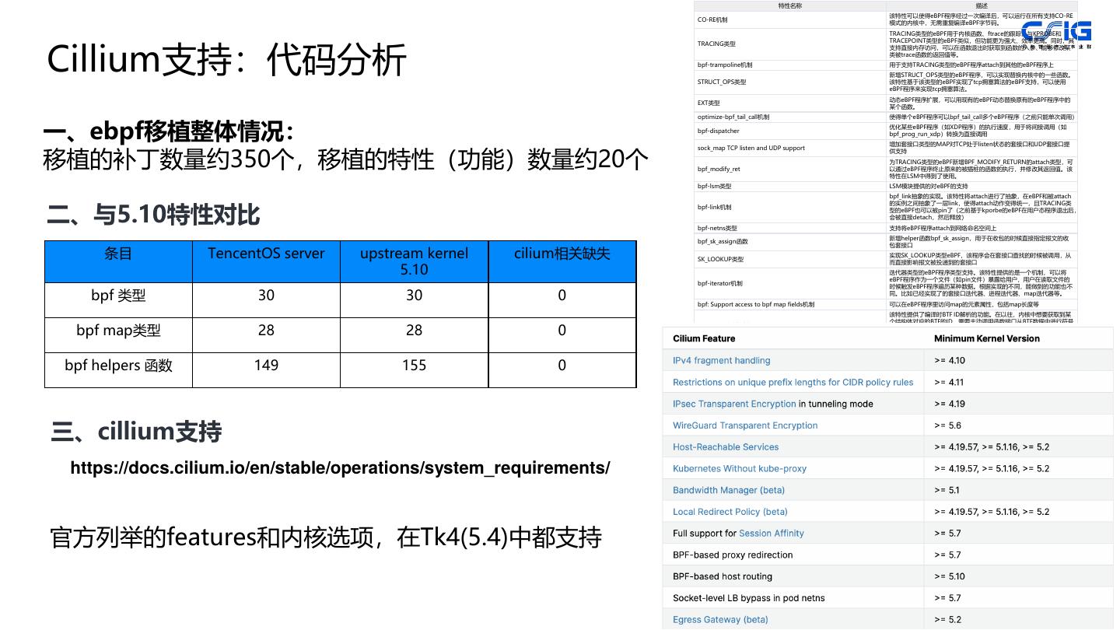Click 'sock_map TCP listen and UDP support'
Image resolution: width=1120 pixels, height=630 pixels.
(x=751, y=148)
